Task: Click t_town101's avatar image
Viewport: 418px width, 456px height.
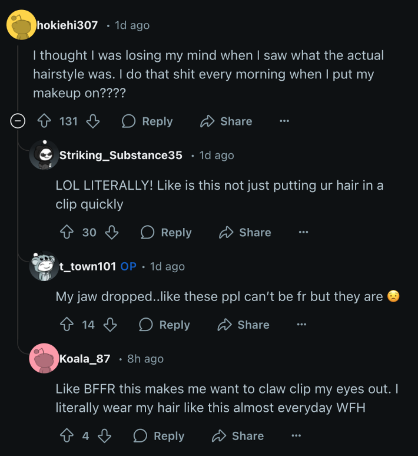Action: tap(44, 267)
